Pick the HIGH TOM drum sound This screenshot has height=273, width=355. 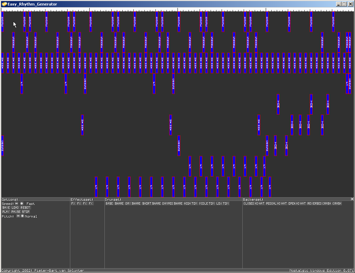pos(191,203)
